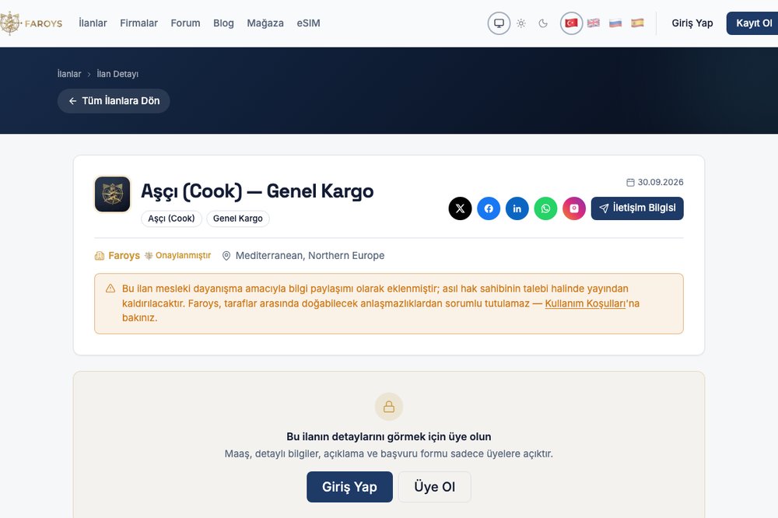
Task: Switch to light theme sun icon
Action: point(521,23)
